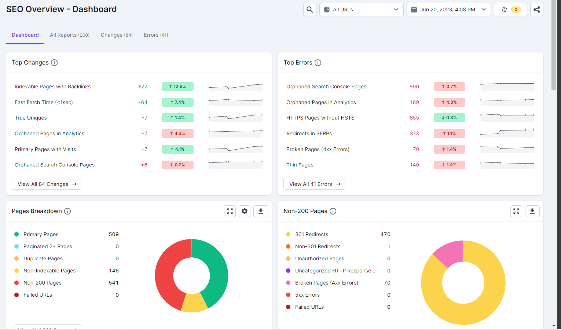561x330 pixels.
Task: Open the True Uniques report
Action: [x=31, y=118]
